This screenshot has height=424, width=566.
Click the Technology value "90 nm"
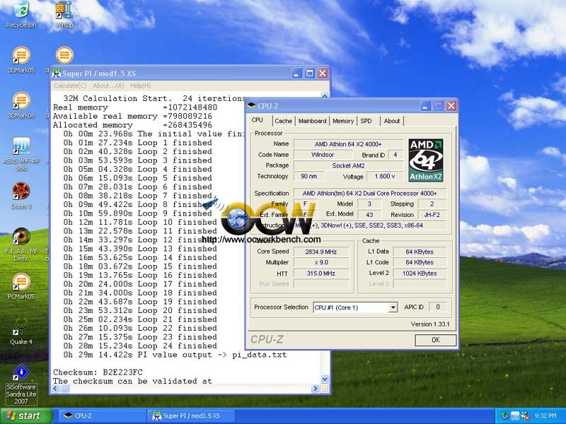[x=309, y=176]
